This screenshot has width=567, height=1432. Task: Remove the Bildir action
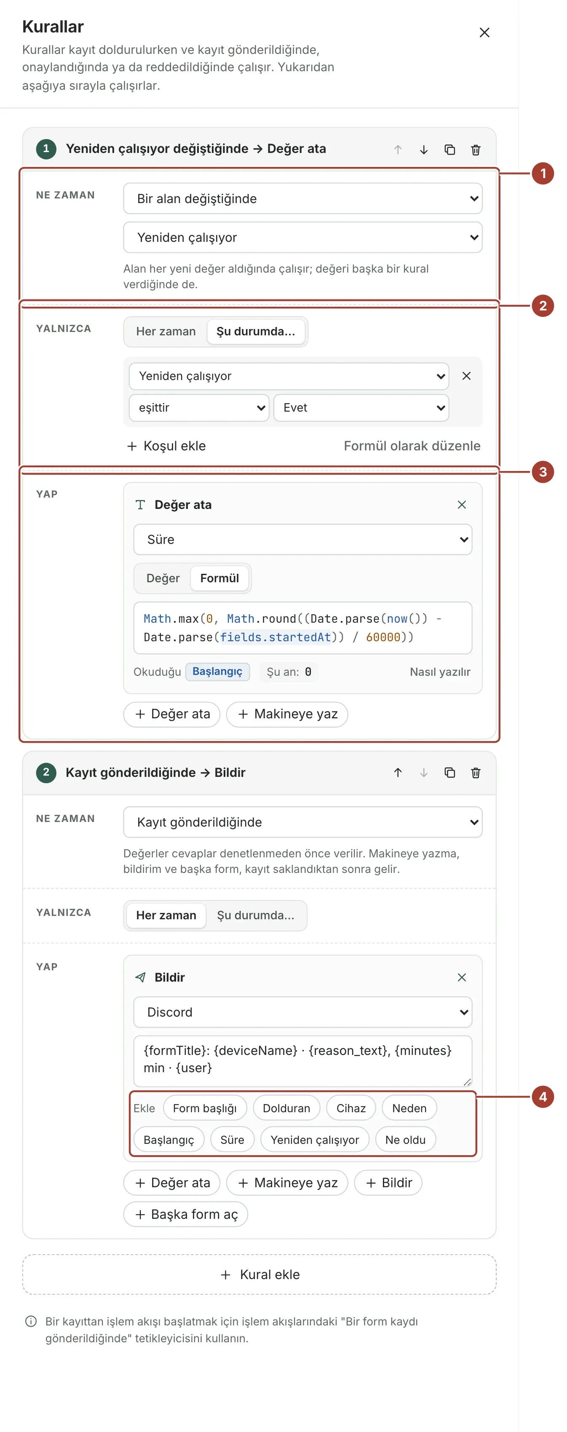click(x=461, y=977)
